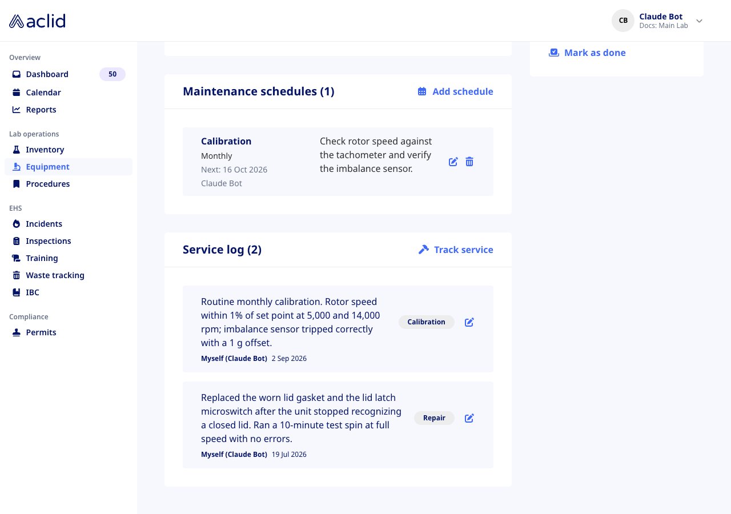Click the aclid logo
Viewport: 731px width, 514px height.
pyautogui.click(x=37, y=21)
